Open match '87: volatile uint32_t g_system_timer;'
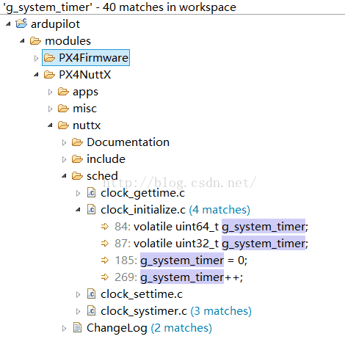Viewport: 345px width, 350px height. point(211,244)
